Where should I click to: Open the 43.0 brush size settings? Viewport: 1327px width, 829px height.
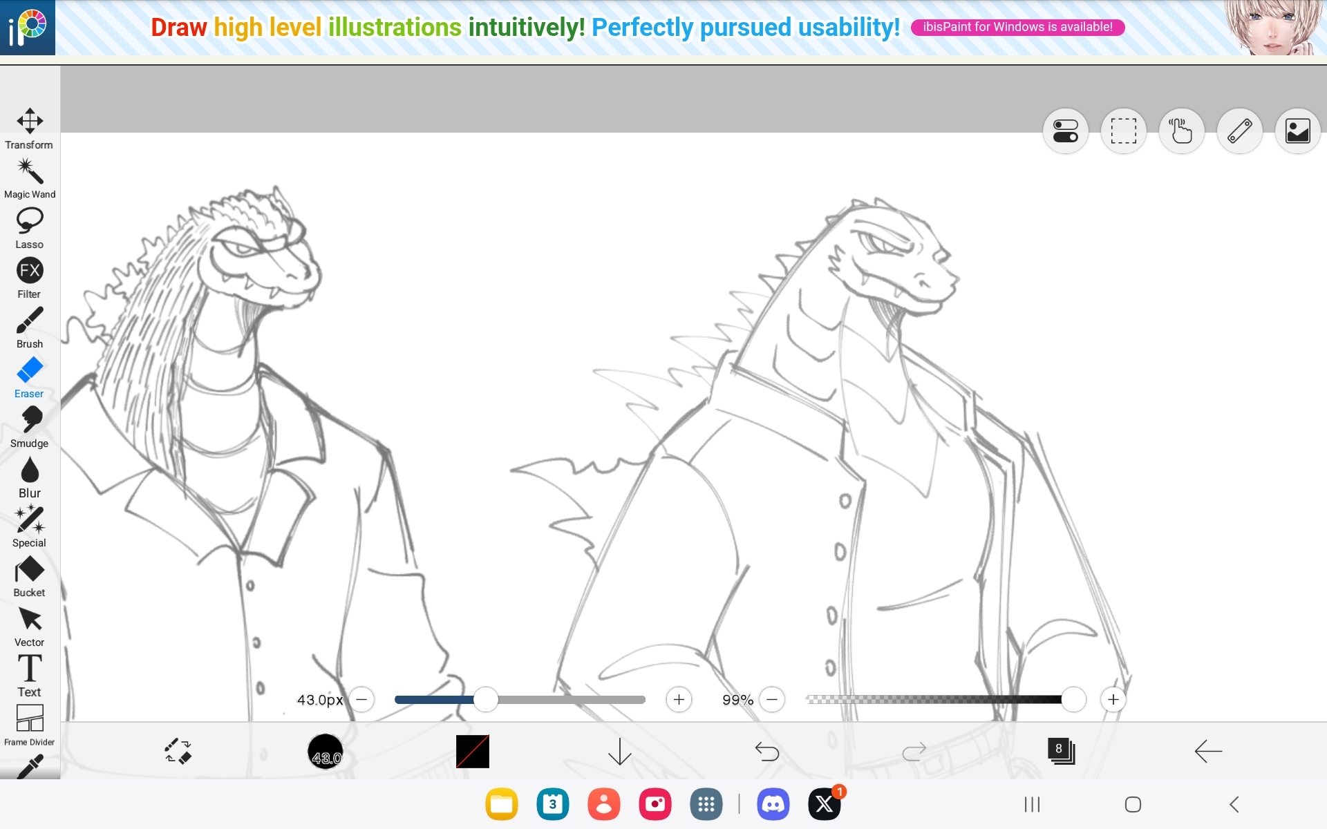(x=325, y=751)
